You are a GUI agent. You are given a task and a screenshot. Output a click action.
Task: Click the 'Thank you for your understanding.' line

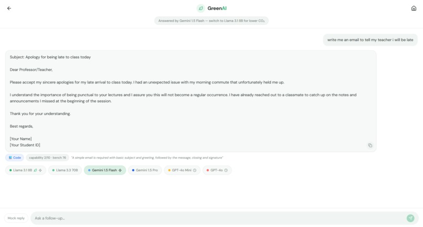tap(40, 114)
